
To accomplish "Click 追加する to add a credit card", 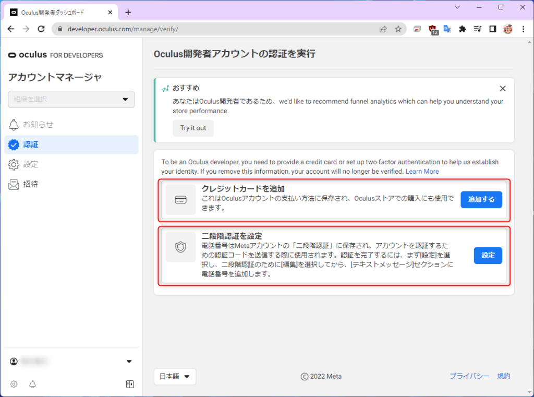I will (481, 199).
